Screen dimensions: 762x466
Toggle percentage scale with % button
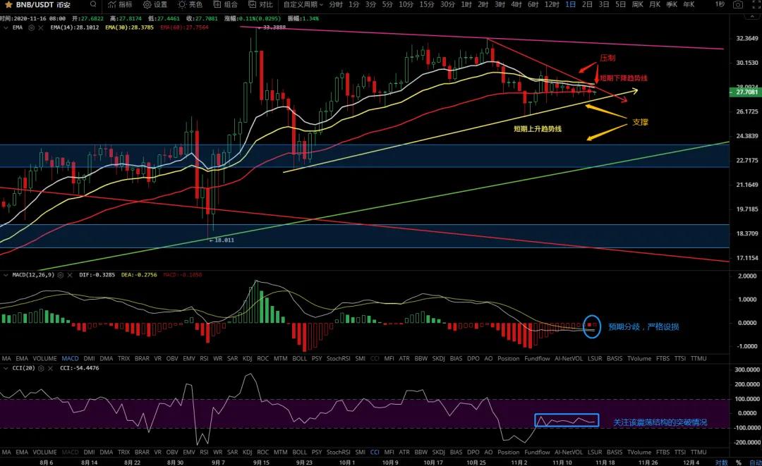(738, 462)
